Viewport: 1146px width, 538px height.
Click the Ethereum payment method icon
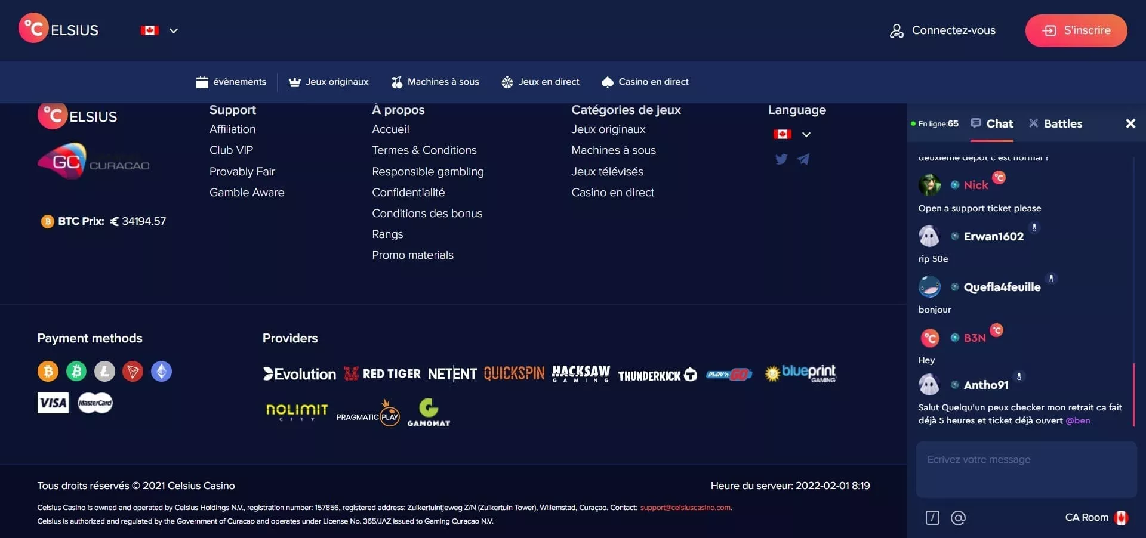coord(161,372)
